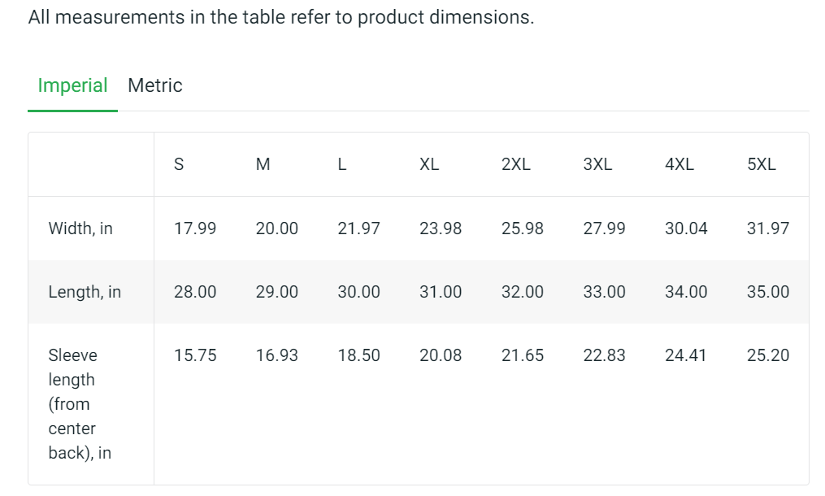
Task: Click the XL size column header
Action: (429, 164)
